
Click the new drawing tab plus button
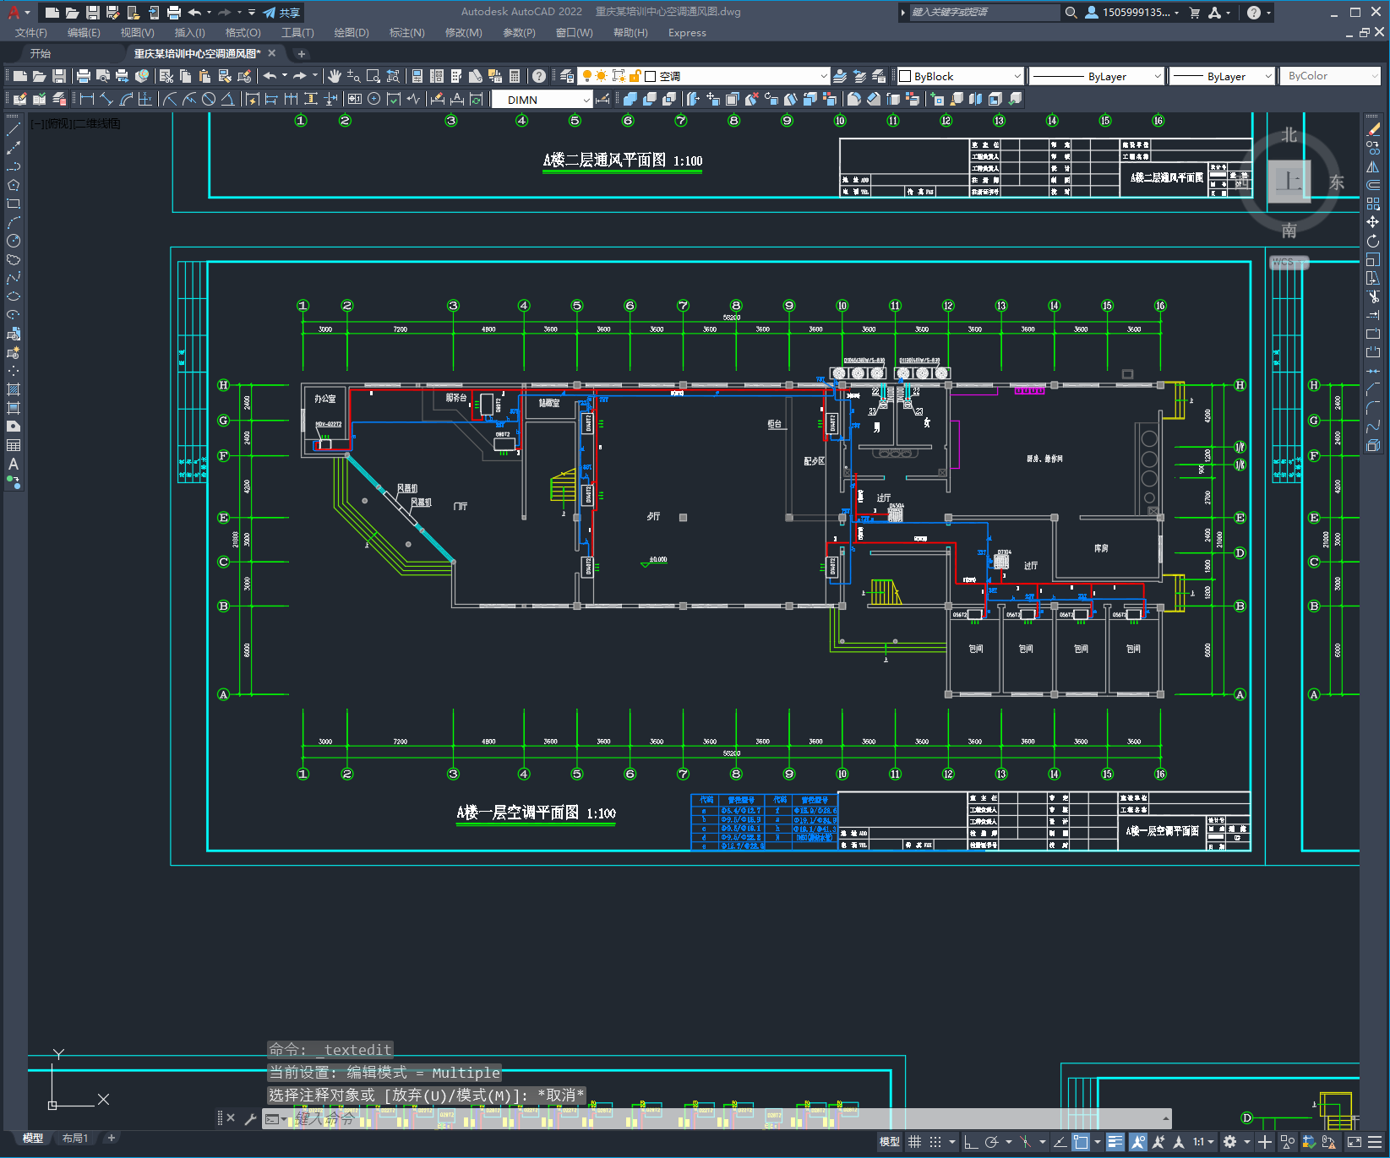pyautogui.click(x=302, y=54)
